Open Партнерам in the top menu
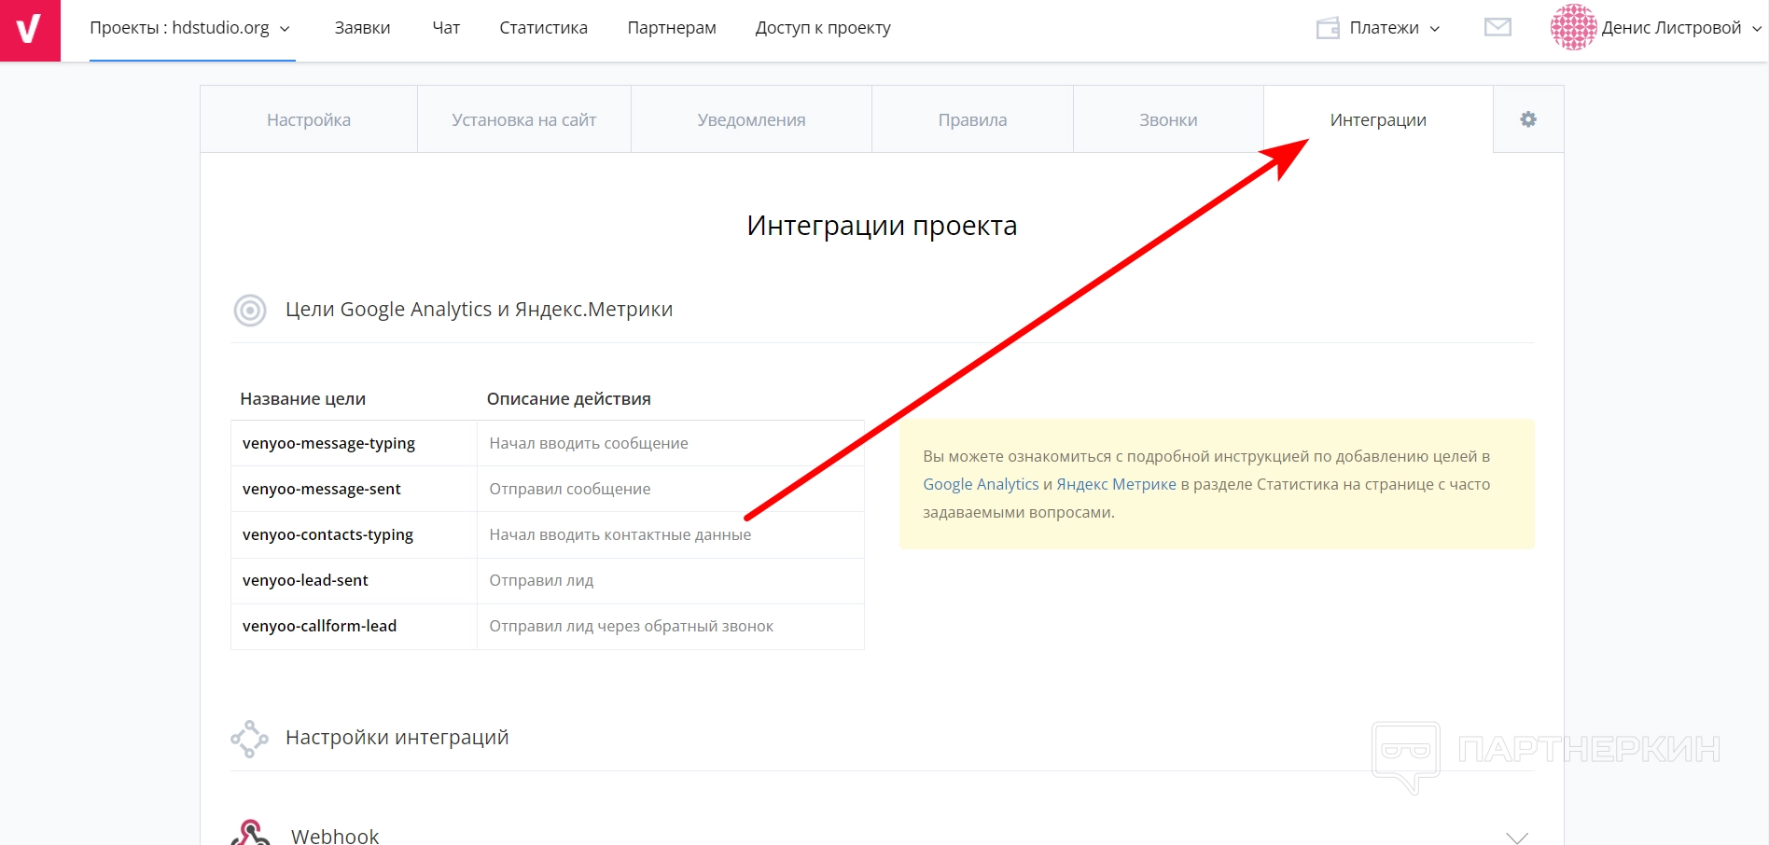Image resolution: width=1769 pixels, height=845 pixels. [x=672, y=28]
